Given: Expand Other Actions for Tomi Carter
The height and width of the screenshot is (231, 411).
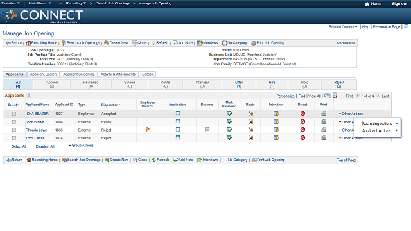Looking at the screenshot, I should point(351,138).
